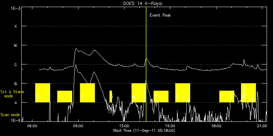Select yellow observation block 5
273x136 pixels.
tap(161, 96)
